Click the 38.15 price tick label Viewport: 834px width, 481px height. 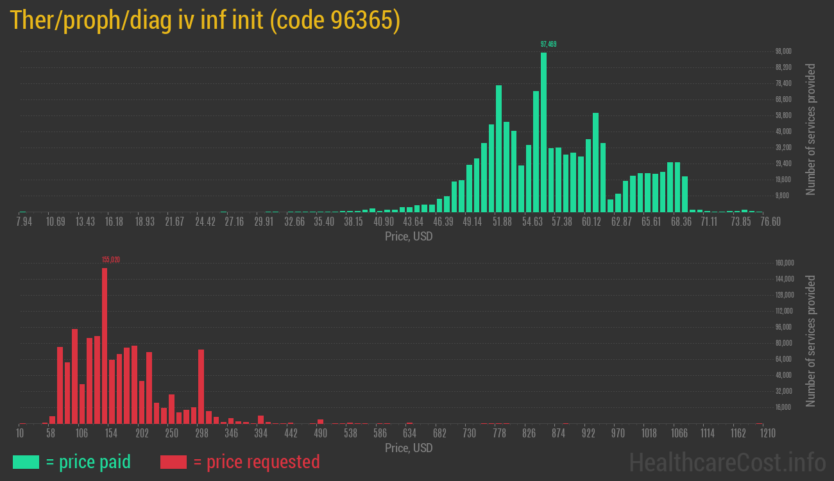point(353,222)
